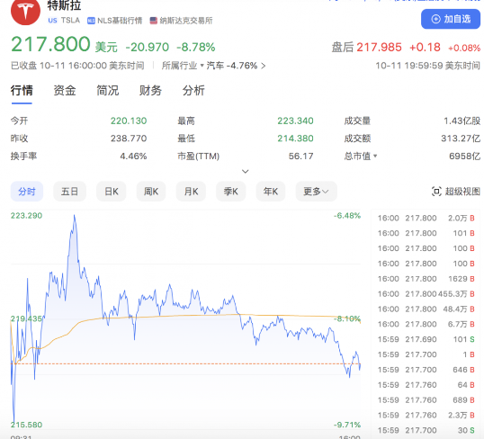Click the 16:00 trade row with 455.3万

pyautogui.click(x=426, y=294)
